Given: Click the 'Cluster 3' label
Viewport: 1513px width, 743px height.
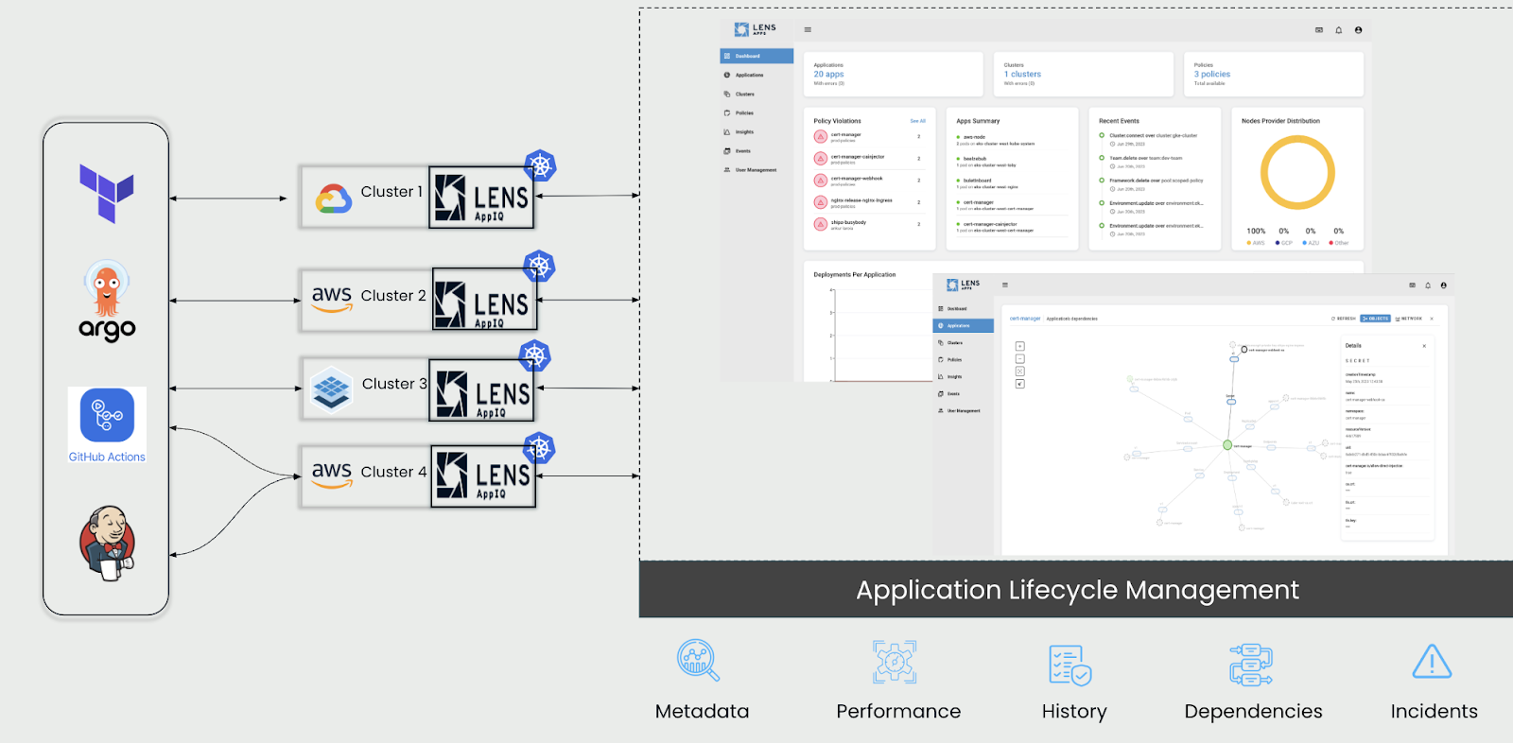Looking at the screenshot, I should pyautogui.click(x=394, y=384).
